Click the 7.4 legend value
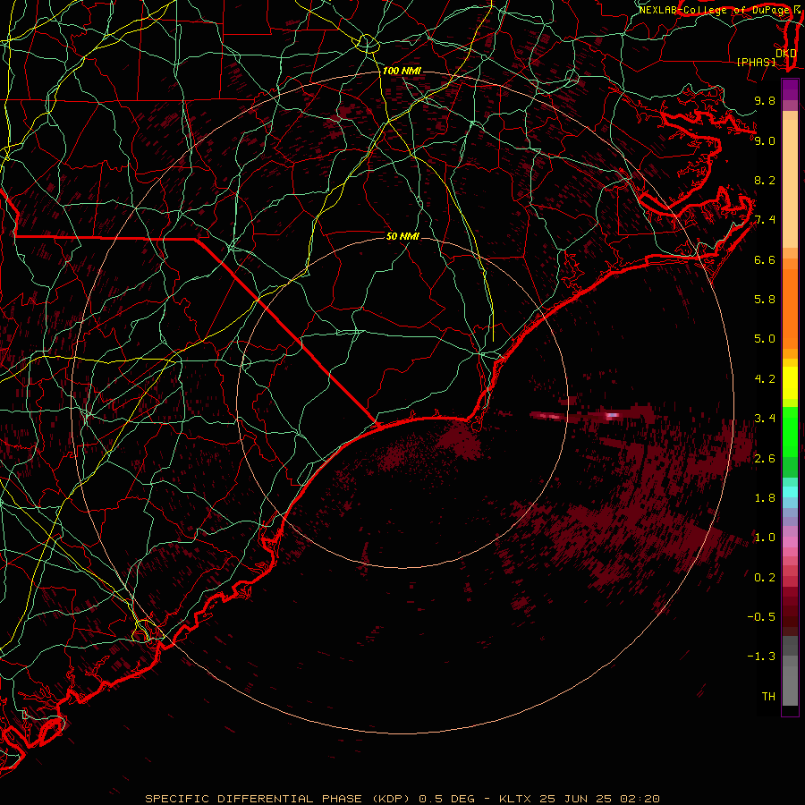 [765, 220]
